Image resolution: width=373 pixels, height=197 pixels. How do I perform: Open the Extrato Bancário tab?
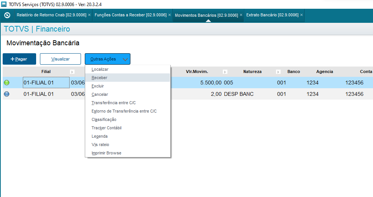click(272, 15)
